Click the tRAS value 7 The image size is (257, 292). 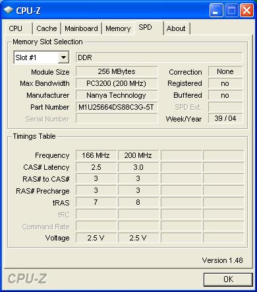[x=96, y=202]
